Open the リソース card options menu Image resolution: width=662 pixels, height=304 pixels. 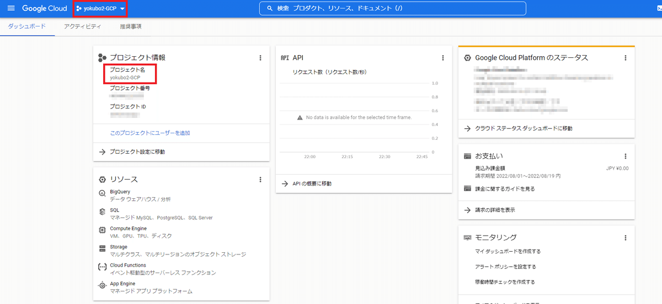point(260,180)
